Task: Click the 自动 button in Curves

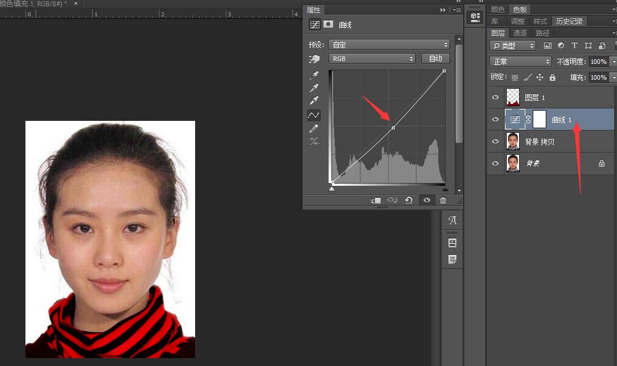Action: tap(437, 58)
